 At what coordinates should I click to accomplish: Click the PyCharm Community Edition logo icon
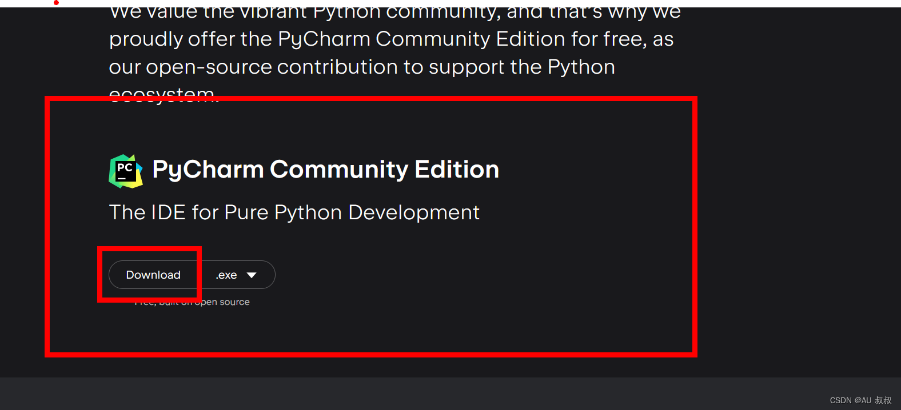125,170
